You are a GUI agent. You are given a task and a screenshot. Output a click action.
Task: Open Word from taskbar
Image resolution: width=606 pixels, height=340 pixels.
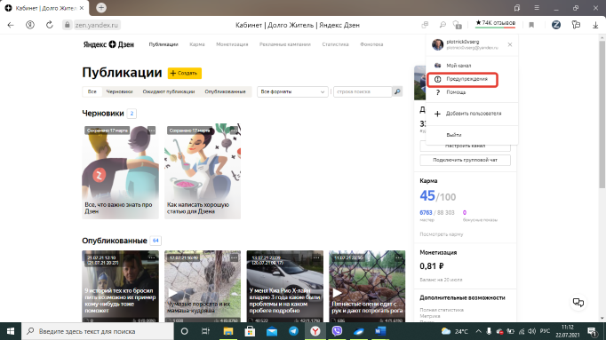380,331
